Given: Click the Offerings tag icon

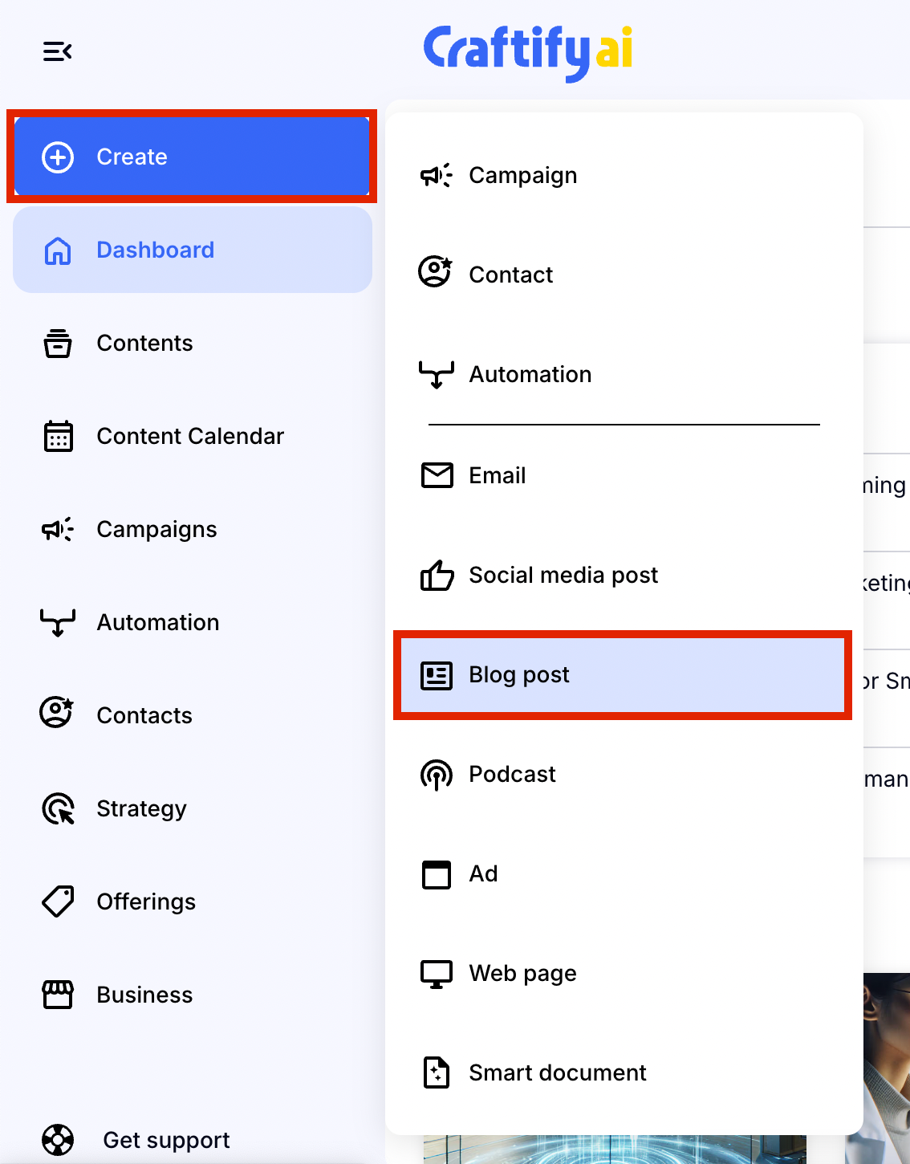Looking at the screenshot, I should pyautogui.click(x=58, y=901).
